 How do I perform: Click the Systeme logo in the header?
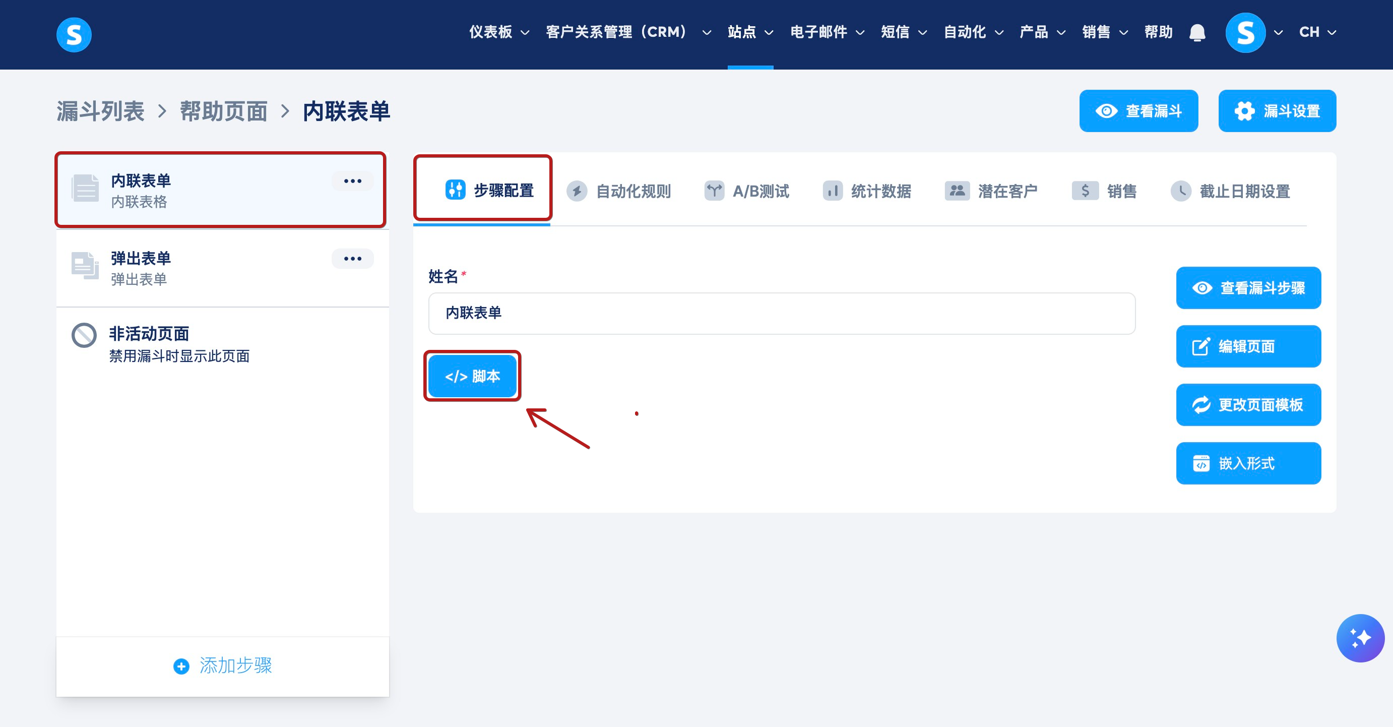(x=74, y=35)
